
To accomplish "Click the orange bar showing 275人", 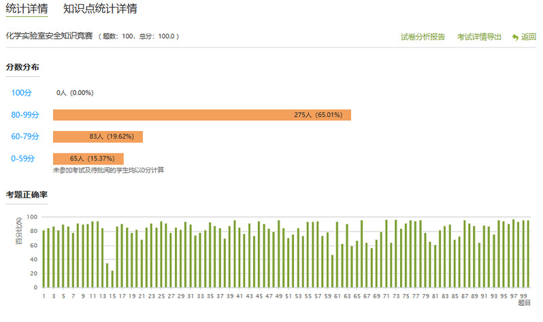I will click(x=201, y=115).
